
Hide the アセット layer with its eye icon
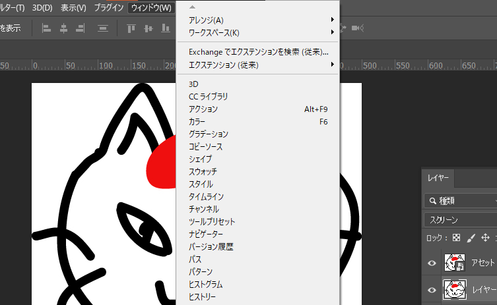point(432,263)
